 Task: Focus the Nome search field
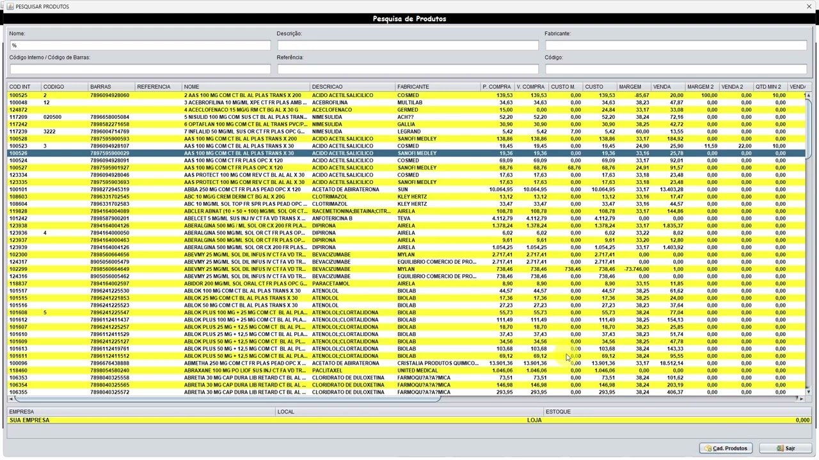tap(140, 45)
